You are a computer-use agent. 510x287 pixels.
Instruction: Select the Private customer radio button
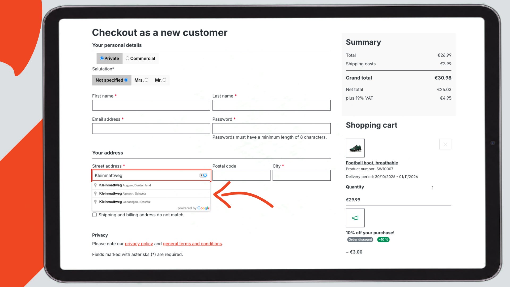102,58
